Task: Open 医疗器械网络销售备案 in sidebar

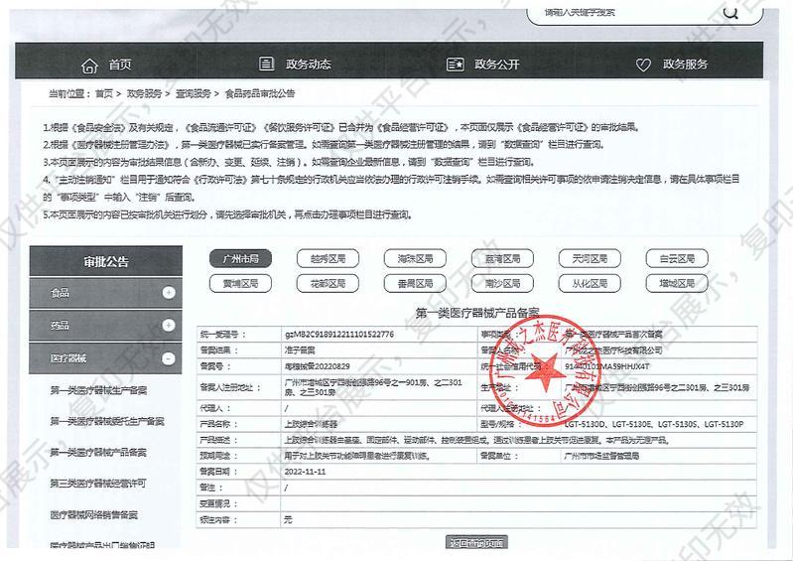Action: 93,515
